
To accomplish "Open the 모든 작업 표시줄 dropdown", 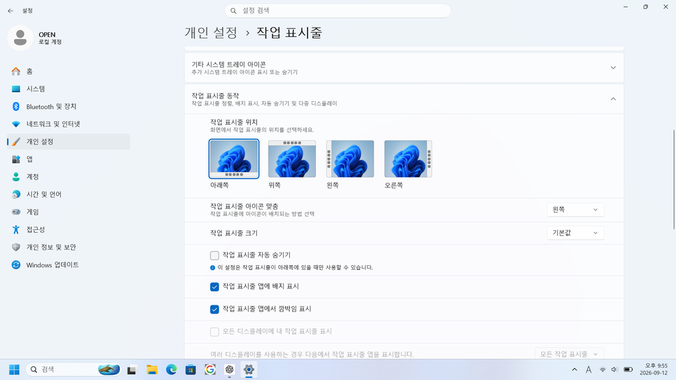I will pyautogui.click(x=570, y=354).
